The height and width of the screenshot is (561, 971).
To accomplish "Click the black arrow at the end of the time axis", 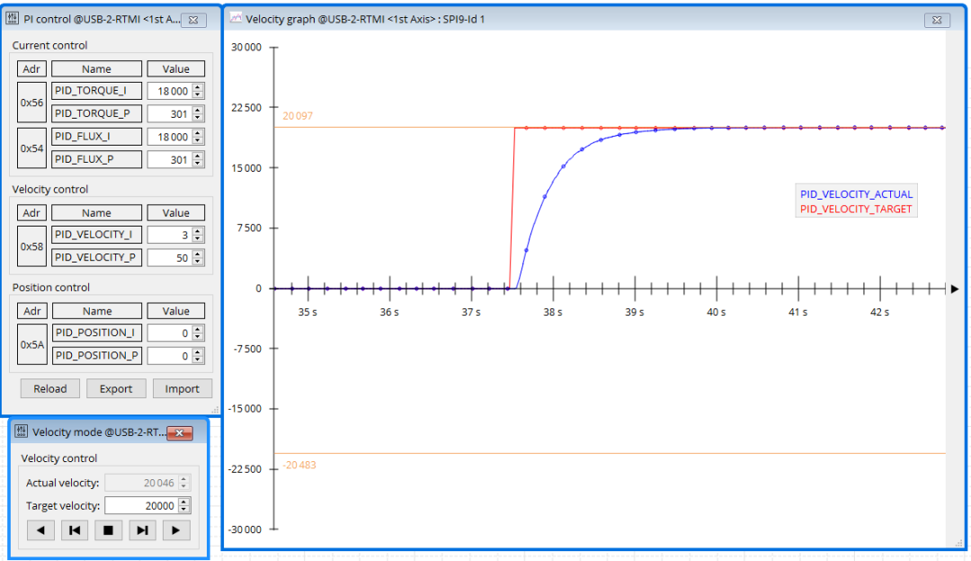I will click(953, 289).
